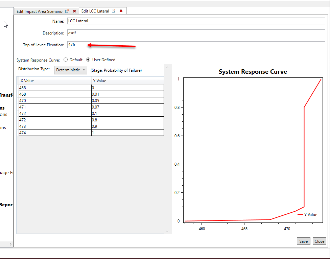
Task: Click the table scrollbar up arrow
Action: [167, 67]
